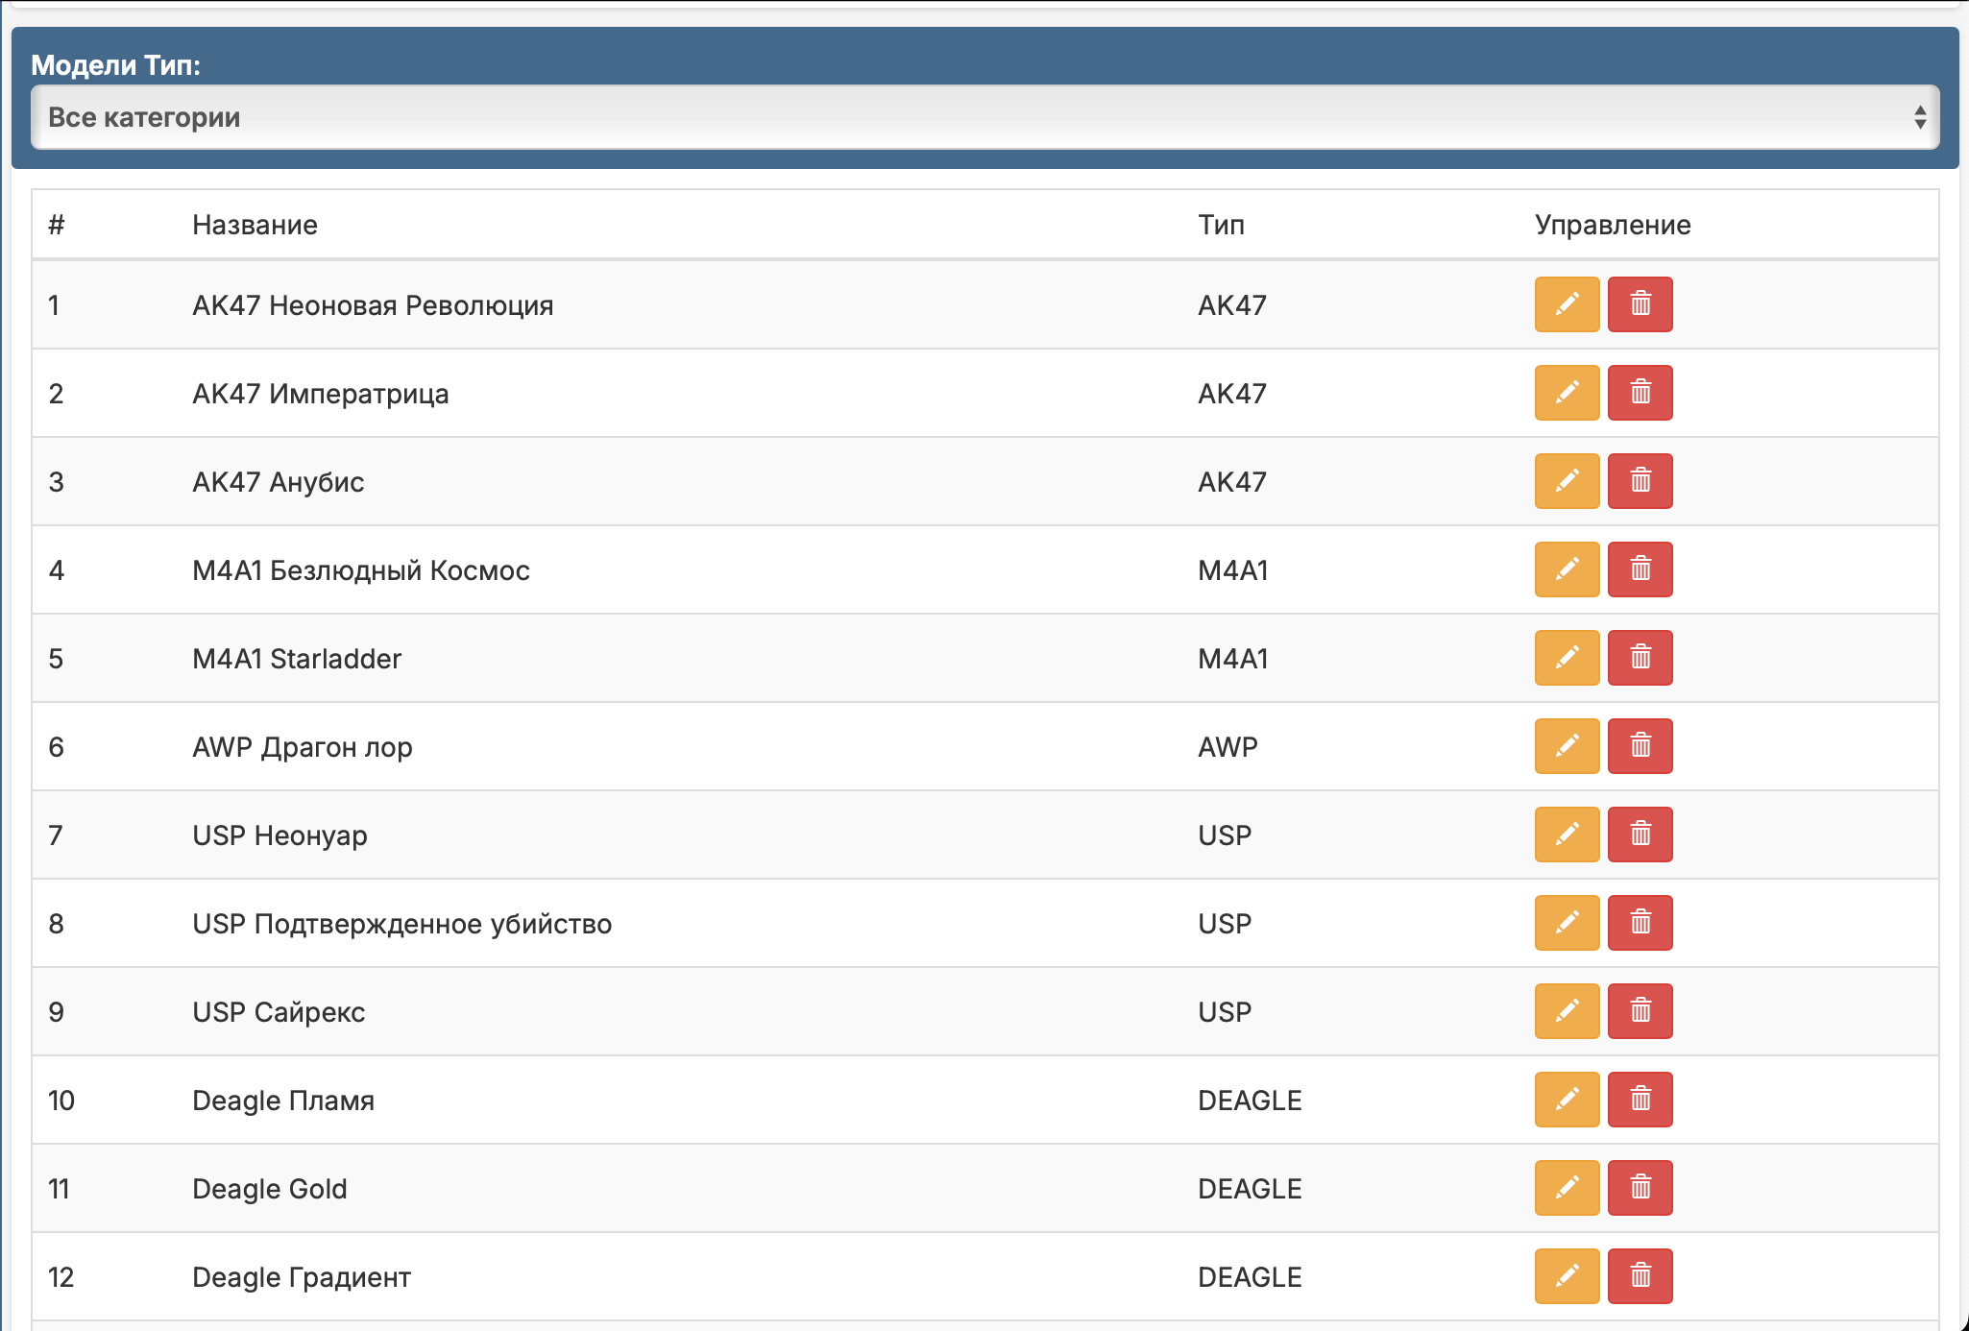
Task: Click the AWP type cell in row 6
Action: click(x=1228, y=747)
